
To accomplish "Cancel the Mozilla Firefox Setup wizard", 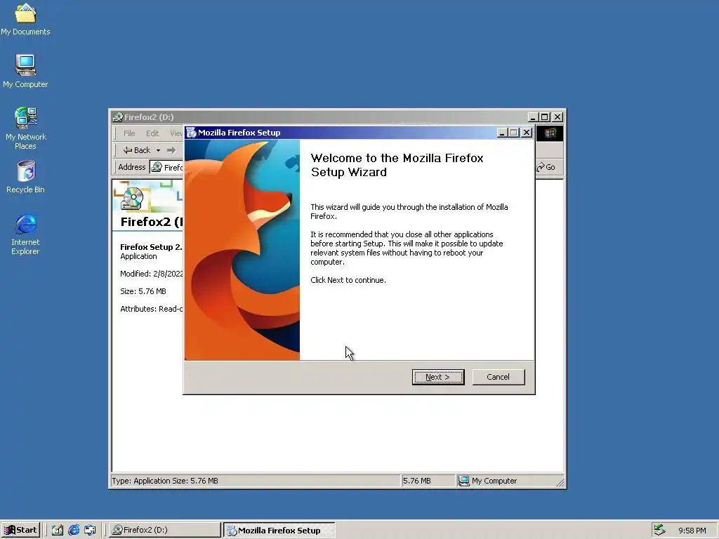I will (x=498, y=377).
